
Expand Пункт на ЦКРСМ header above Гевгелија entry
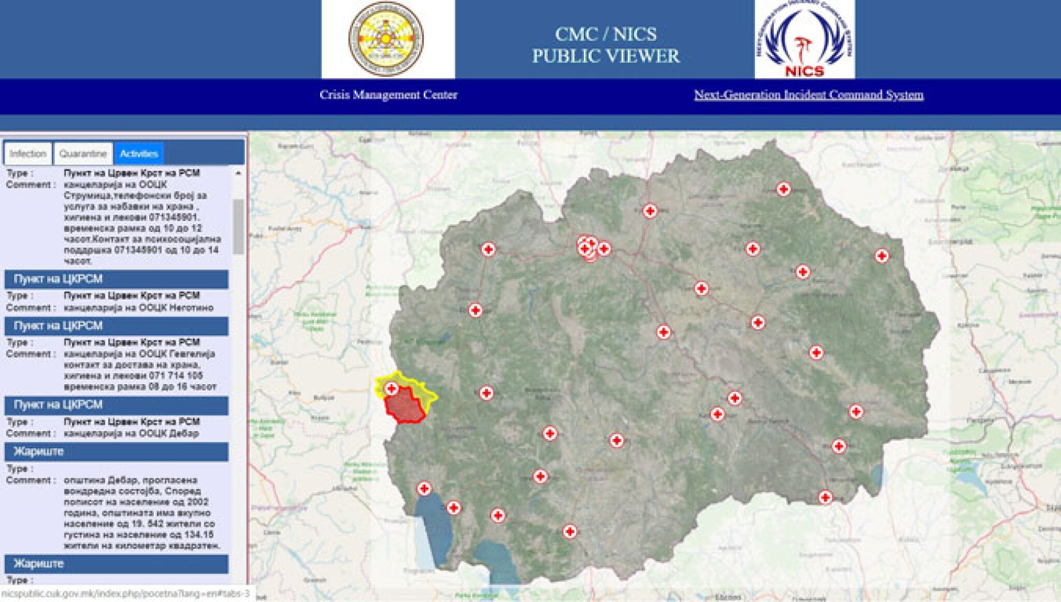[117, 326]
